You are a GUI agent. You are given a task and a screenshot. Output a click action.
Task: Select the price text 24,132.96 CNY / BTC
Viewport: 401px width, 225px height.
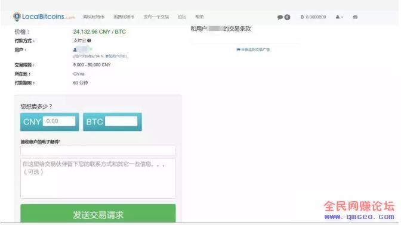pyautogui.click(x=100, y=32)
